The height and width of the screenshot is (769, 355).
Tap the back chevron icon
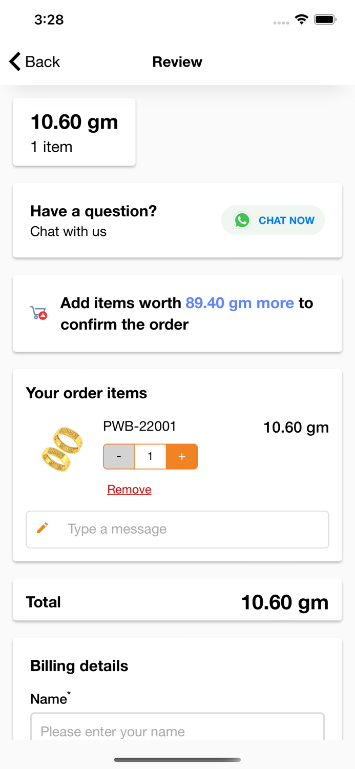15,62
